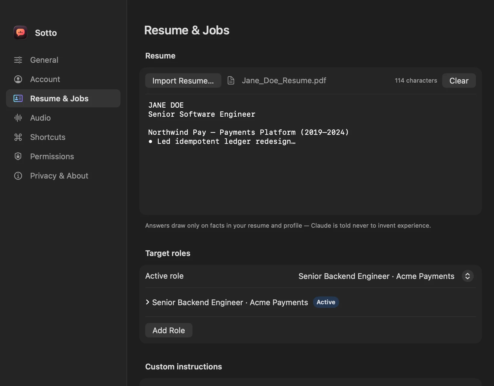494x386 pixels.
Task: Click the Resume & Jobs page title
Action: click(x=187, y=30)
